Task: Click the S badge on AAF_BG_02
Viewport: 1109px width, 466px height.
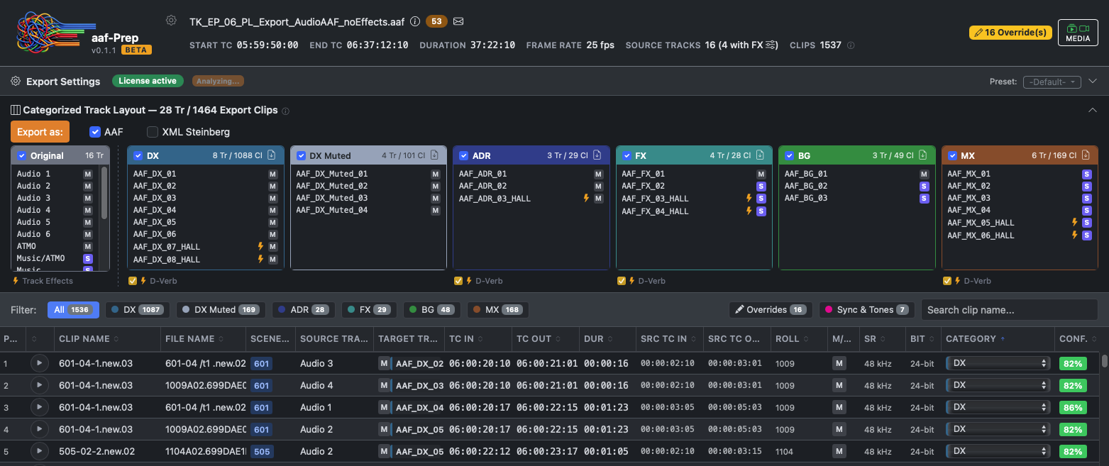Action: [924, 186]
